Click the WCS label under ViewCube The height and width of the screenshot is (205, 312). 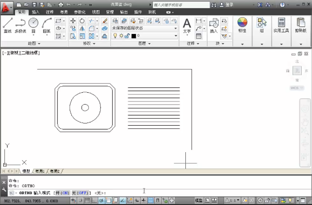[297, 88]
